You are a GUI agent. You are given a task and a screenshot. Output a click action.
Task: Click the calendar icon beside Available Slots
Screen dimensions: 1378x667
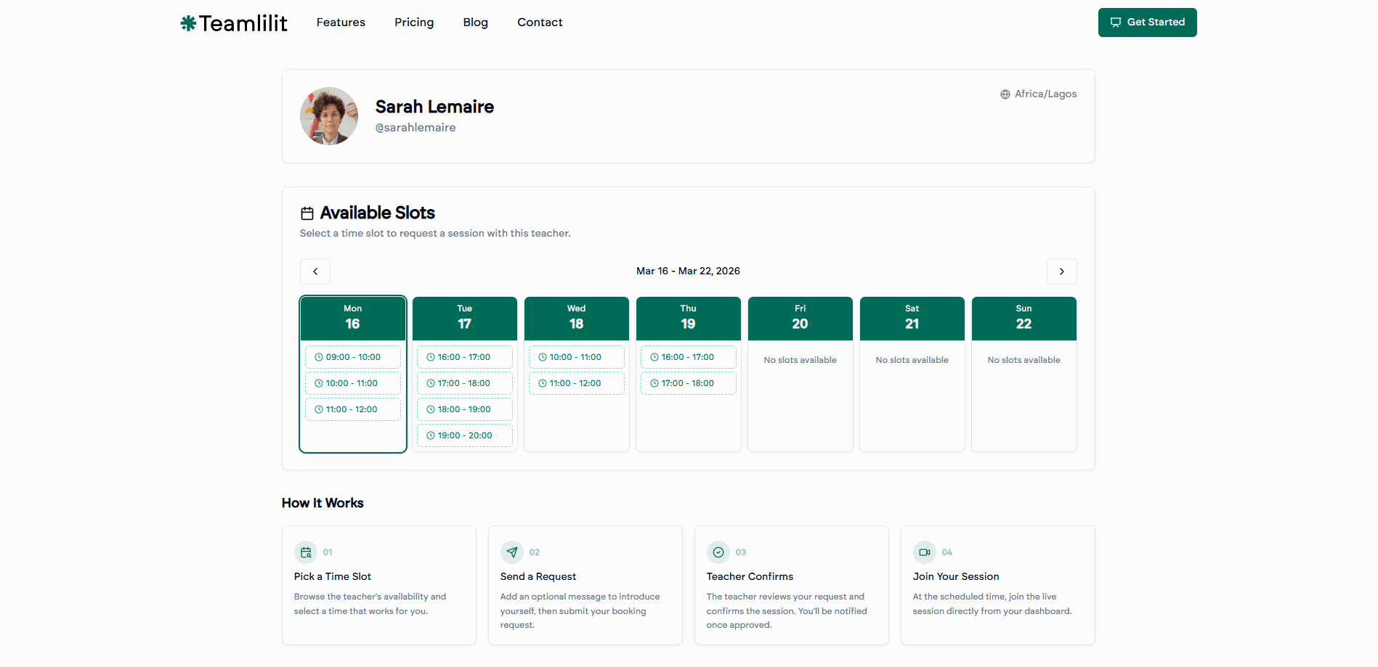pyautogui.click(x=307, y=213)
